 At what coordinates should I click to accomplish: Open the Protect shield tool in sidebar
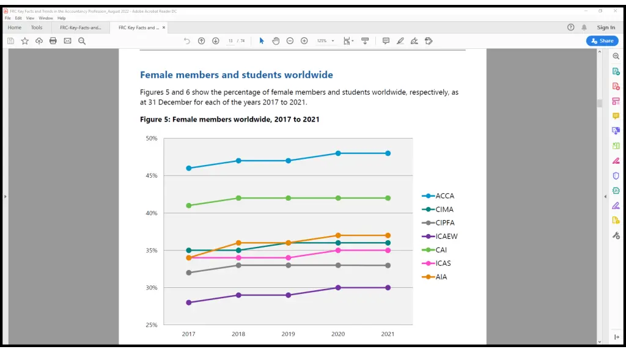coord(616,176)
